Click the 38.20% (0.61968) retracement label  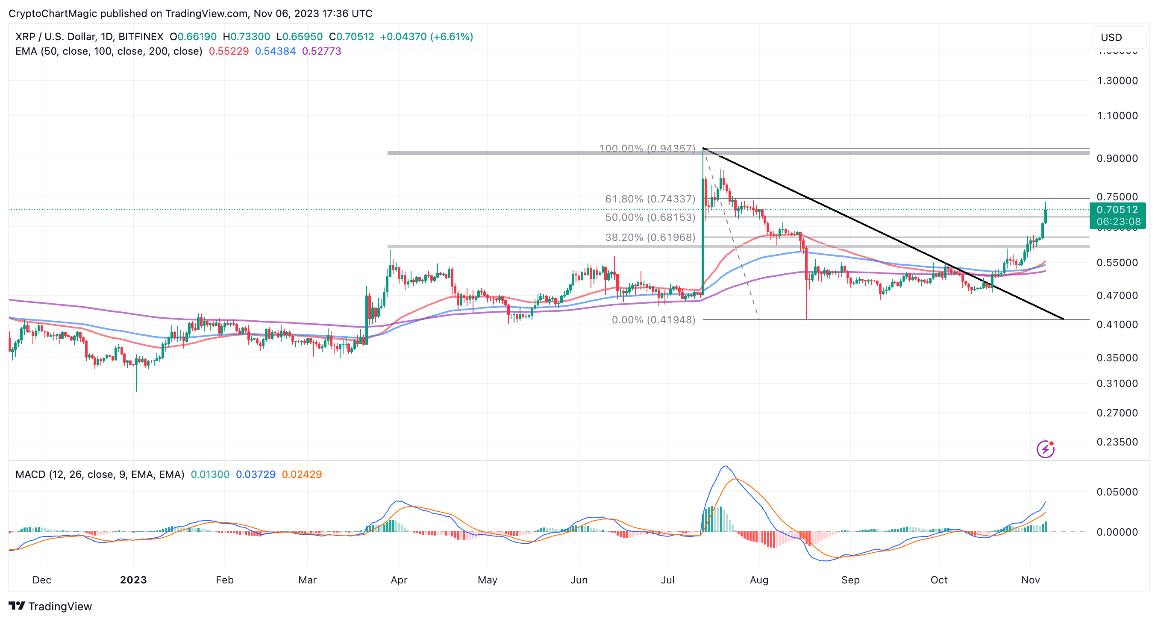pos(650,237)
